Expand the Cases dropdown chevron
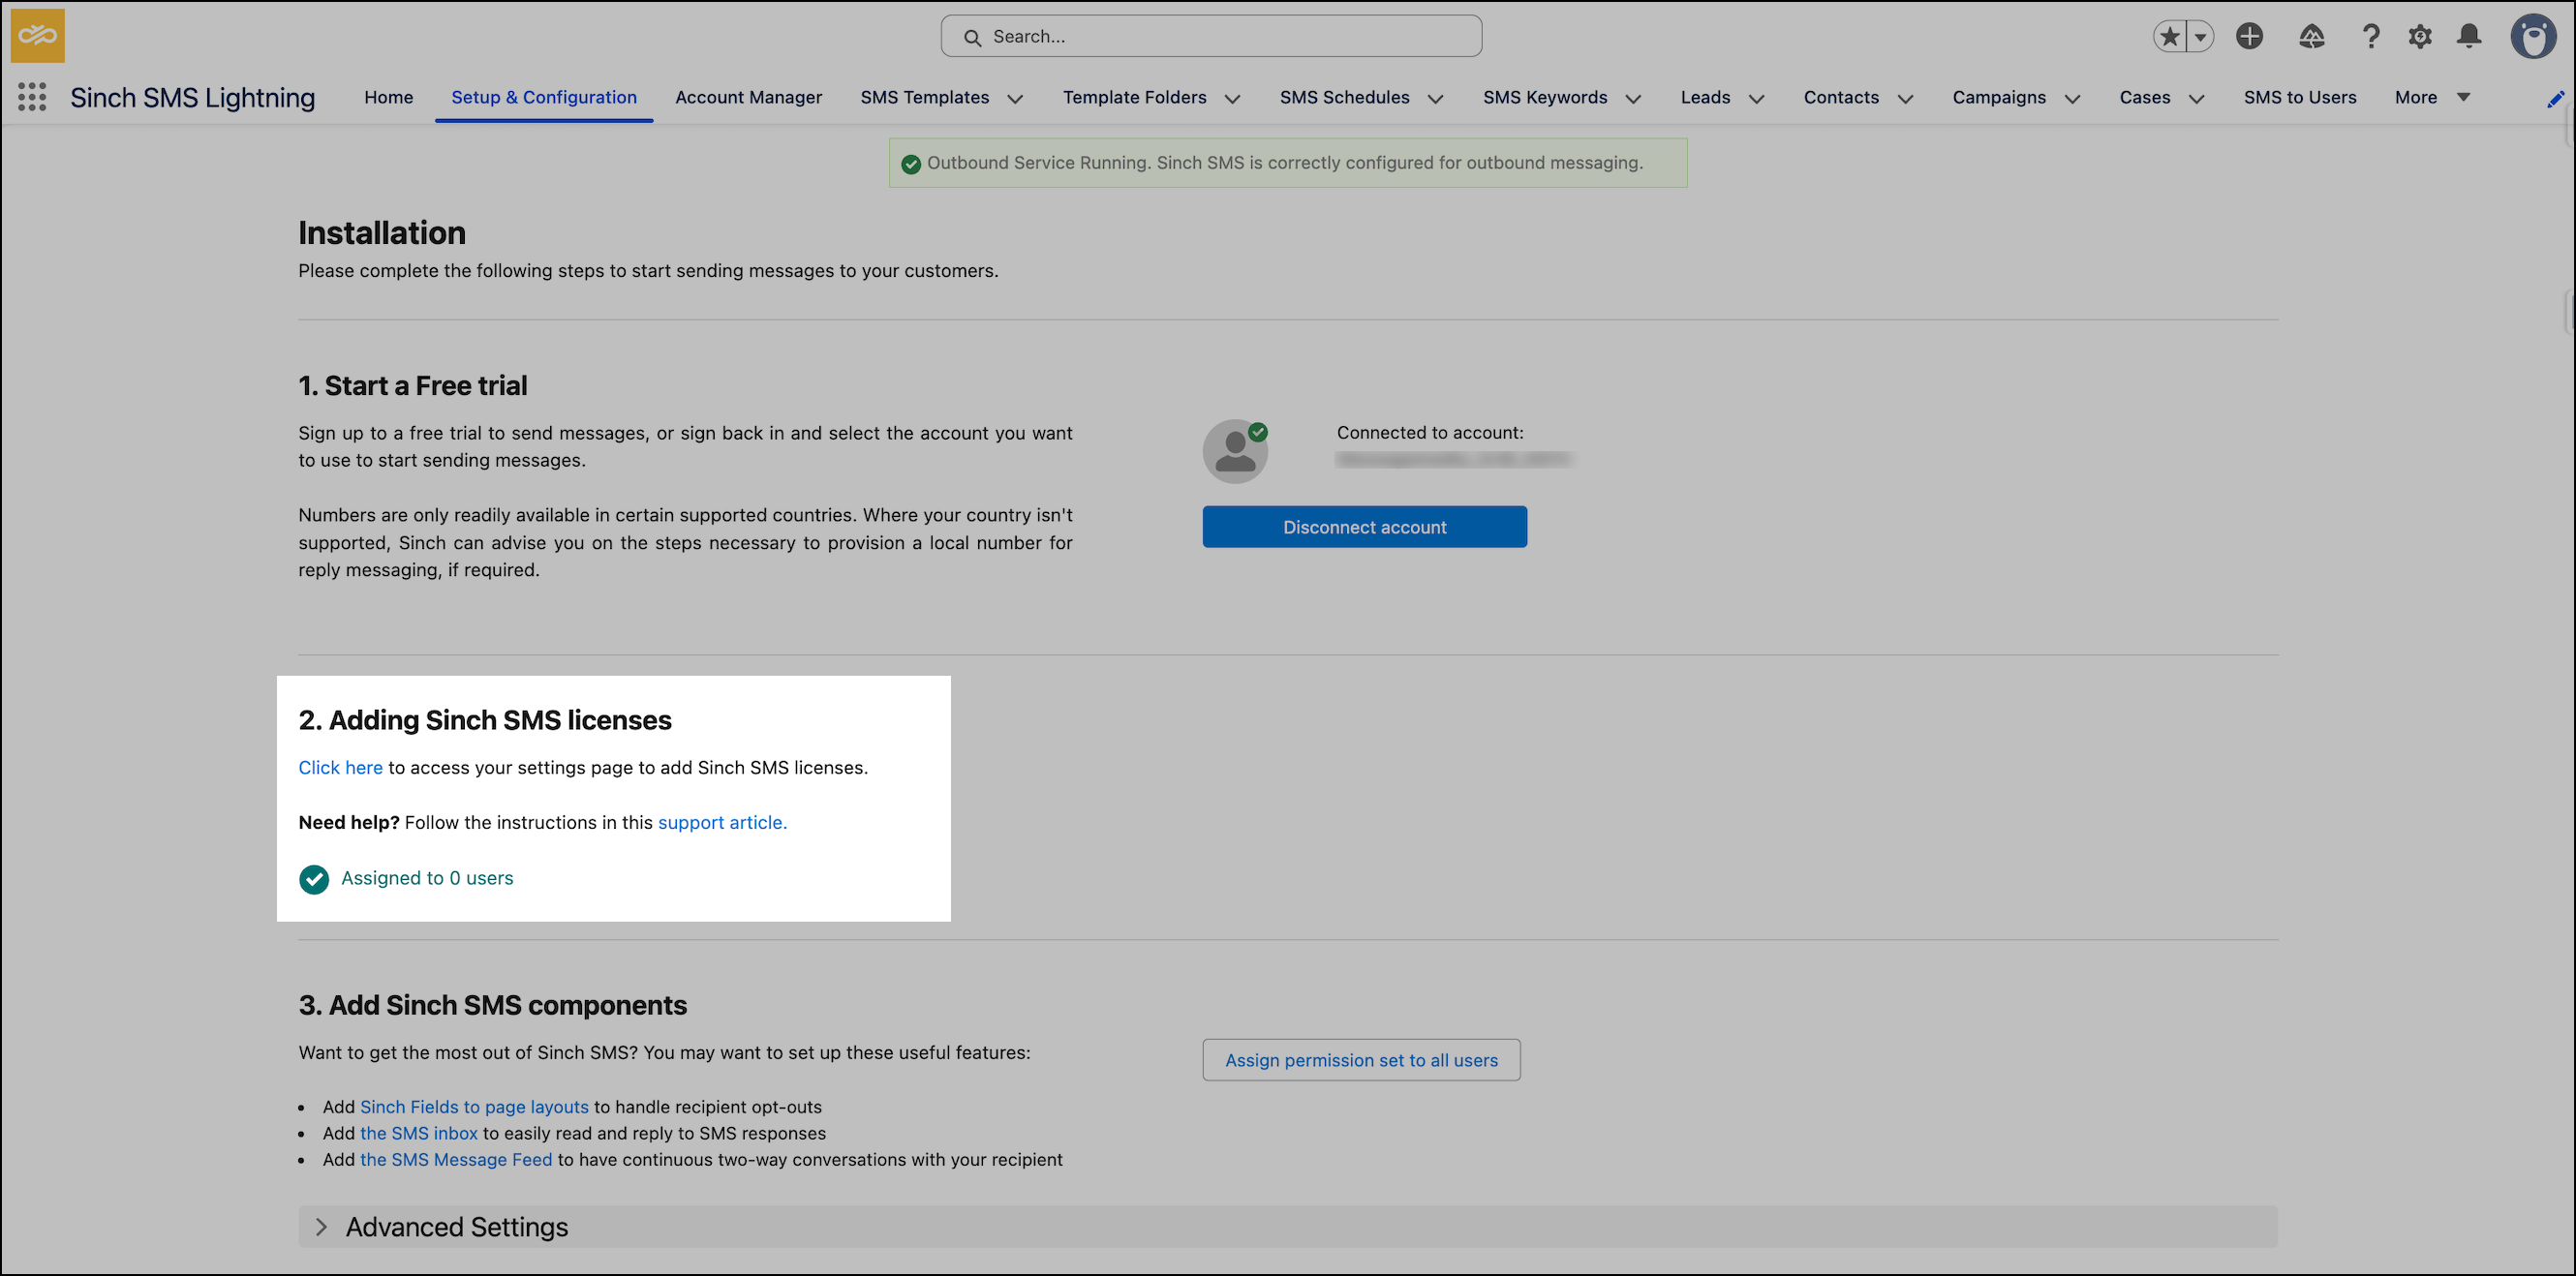This screenshot has width=2576, height=1276. click(2196, 98)
